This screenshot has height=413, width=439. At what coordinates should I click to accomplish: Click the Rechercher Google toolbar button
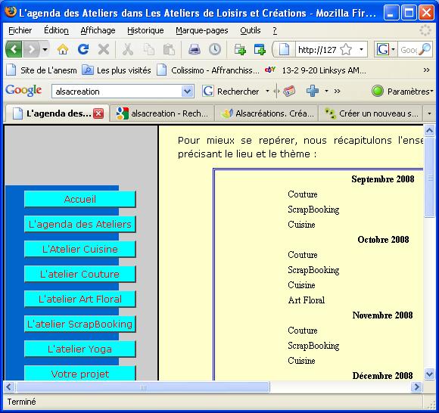tap(232, 92)
